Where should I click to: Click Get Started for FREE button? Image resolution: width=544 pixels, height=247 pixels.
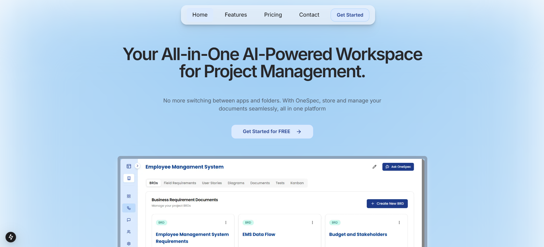click(x=272, y=132)
